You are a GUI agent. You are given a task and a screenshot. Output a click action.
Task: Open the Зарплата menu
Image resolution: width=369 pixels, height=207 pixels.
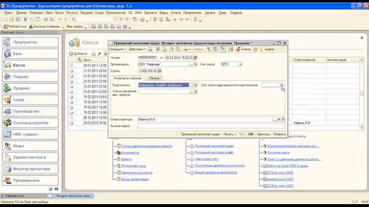pos(150,13)
